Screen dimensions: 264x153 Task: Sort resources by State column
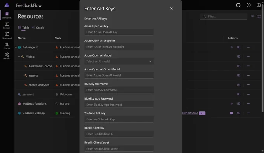click(58, 38)
